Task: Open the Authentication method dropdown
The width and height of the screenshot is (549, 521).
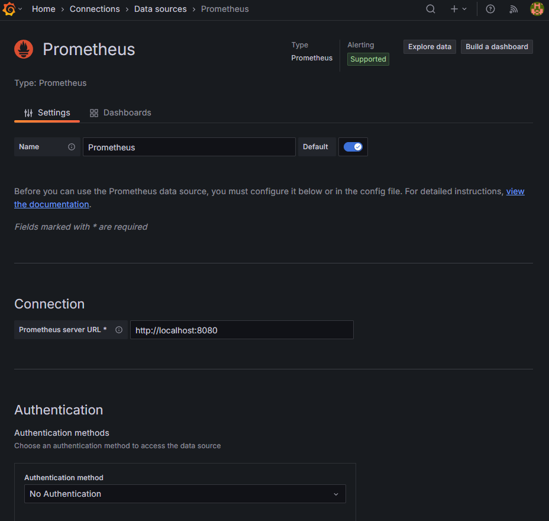Action: [185, 494]
